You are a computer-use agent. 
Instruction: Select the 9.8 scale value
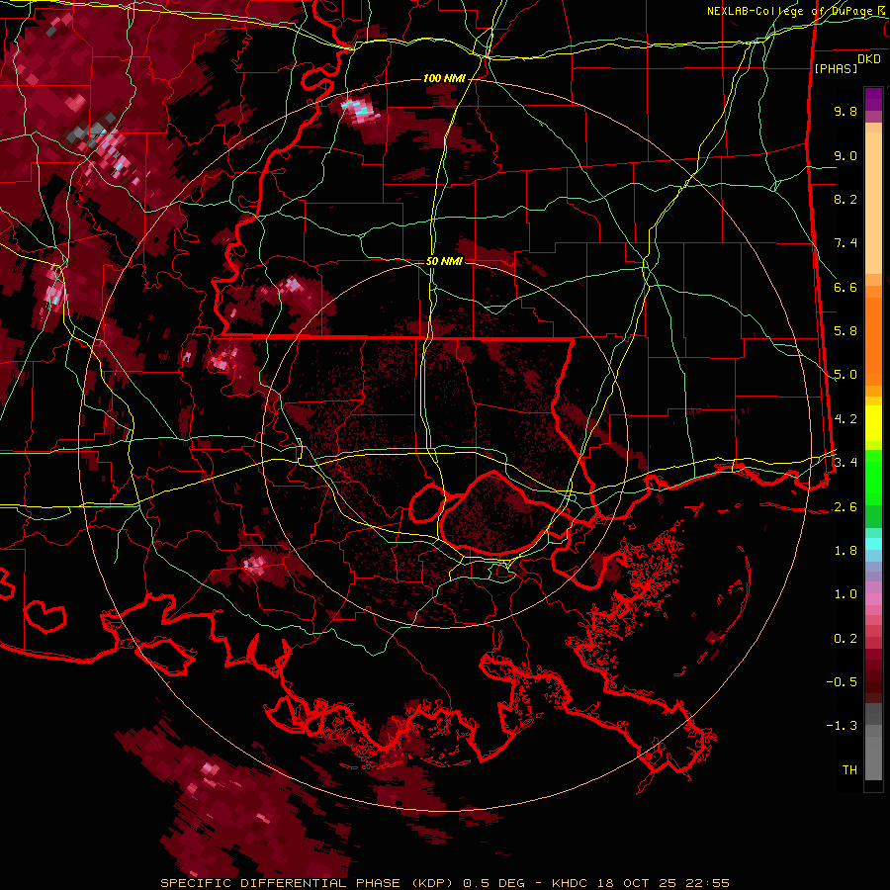pos(845,111)
